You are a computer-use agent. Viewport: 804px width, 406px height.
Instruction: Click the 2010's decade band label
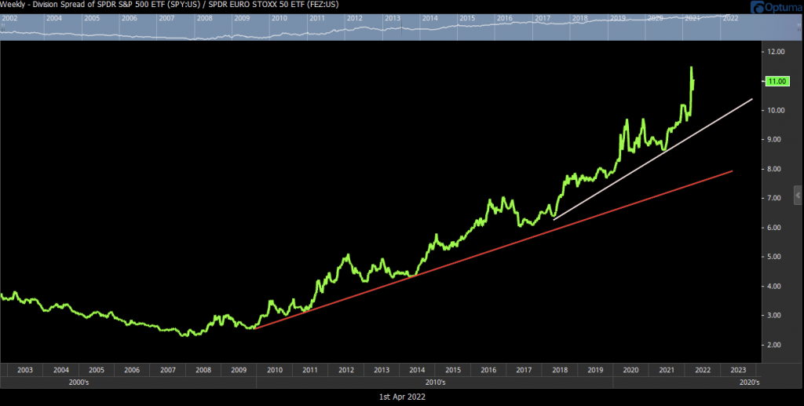click(435, 382)
